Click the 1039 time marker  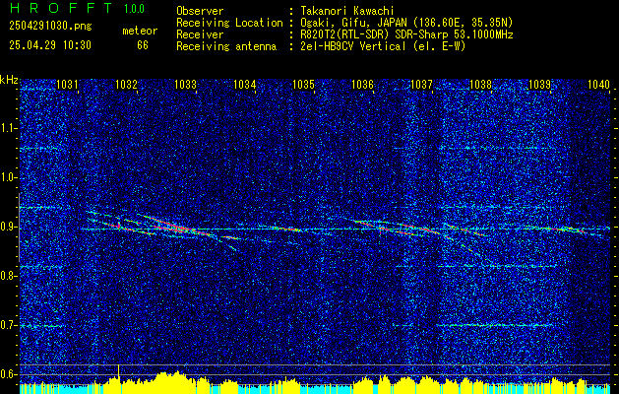(x=539, y=84)
